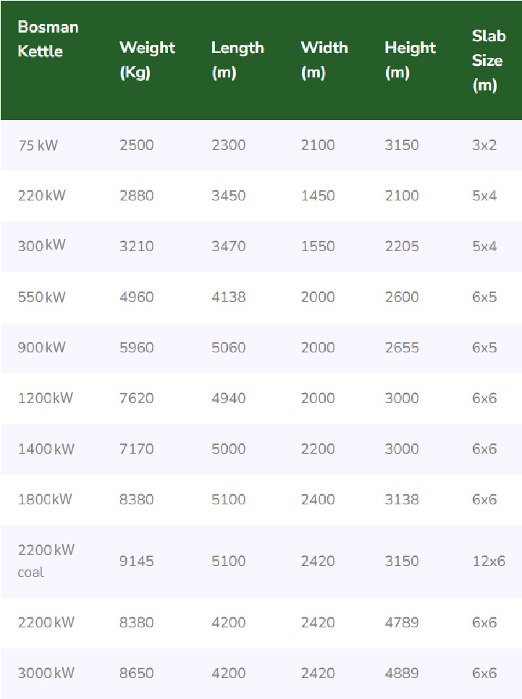
Task: Select the 75 kW row label
Action: [38, 145]
